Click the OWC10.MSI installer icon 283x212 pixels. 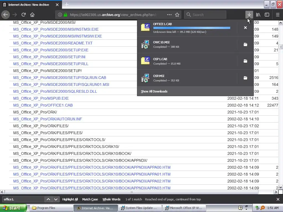pyautogui.click(x=145, y=44)
